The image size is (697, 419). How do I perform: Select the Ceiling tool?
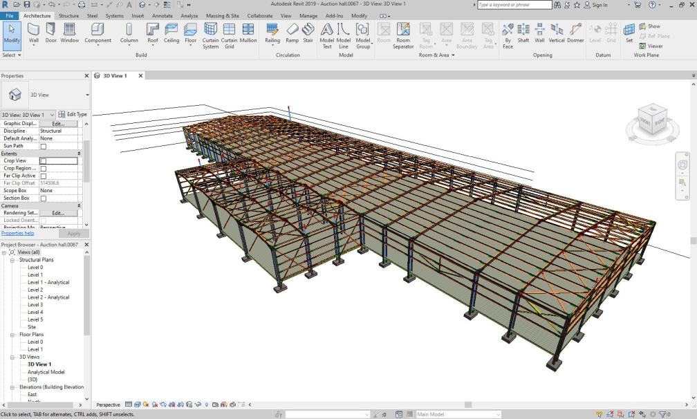click(171, 33)
